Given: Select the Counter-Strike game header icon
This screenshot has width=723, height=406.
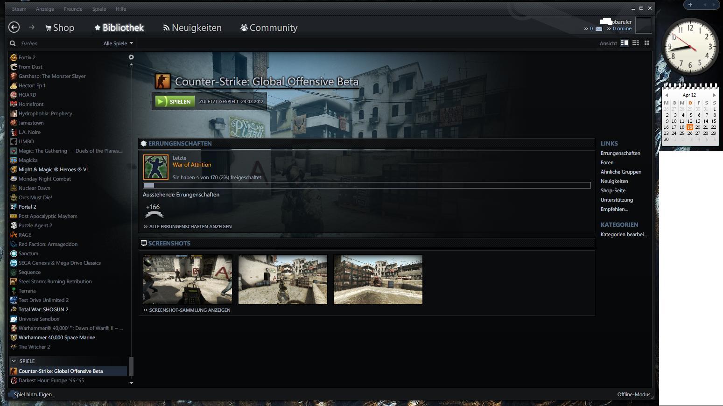Looking at the screenshot, I should click(163, 81).
